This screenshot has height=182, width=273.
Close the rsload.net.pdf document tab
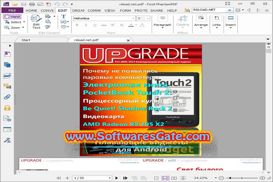pyautogui.click(x=128, y=40)
